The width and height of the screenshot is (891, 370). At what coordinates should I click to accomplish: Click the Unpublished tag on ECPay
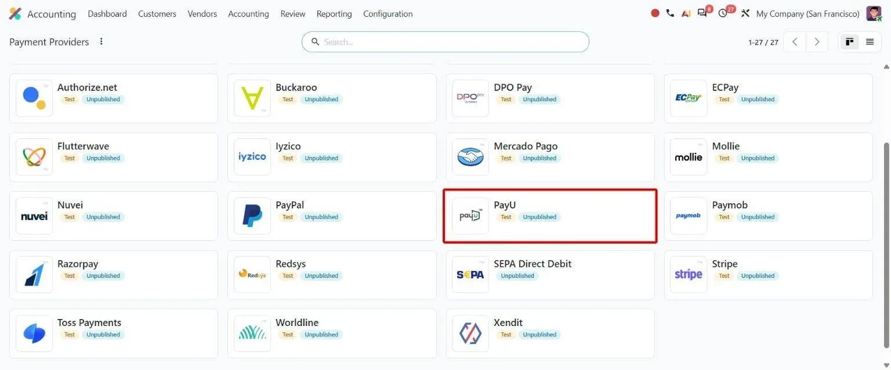pyautogui.click(x=758, y=100)
